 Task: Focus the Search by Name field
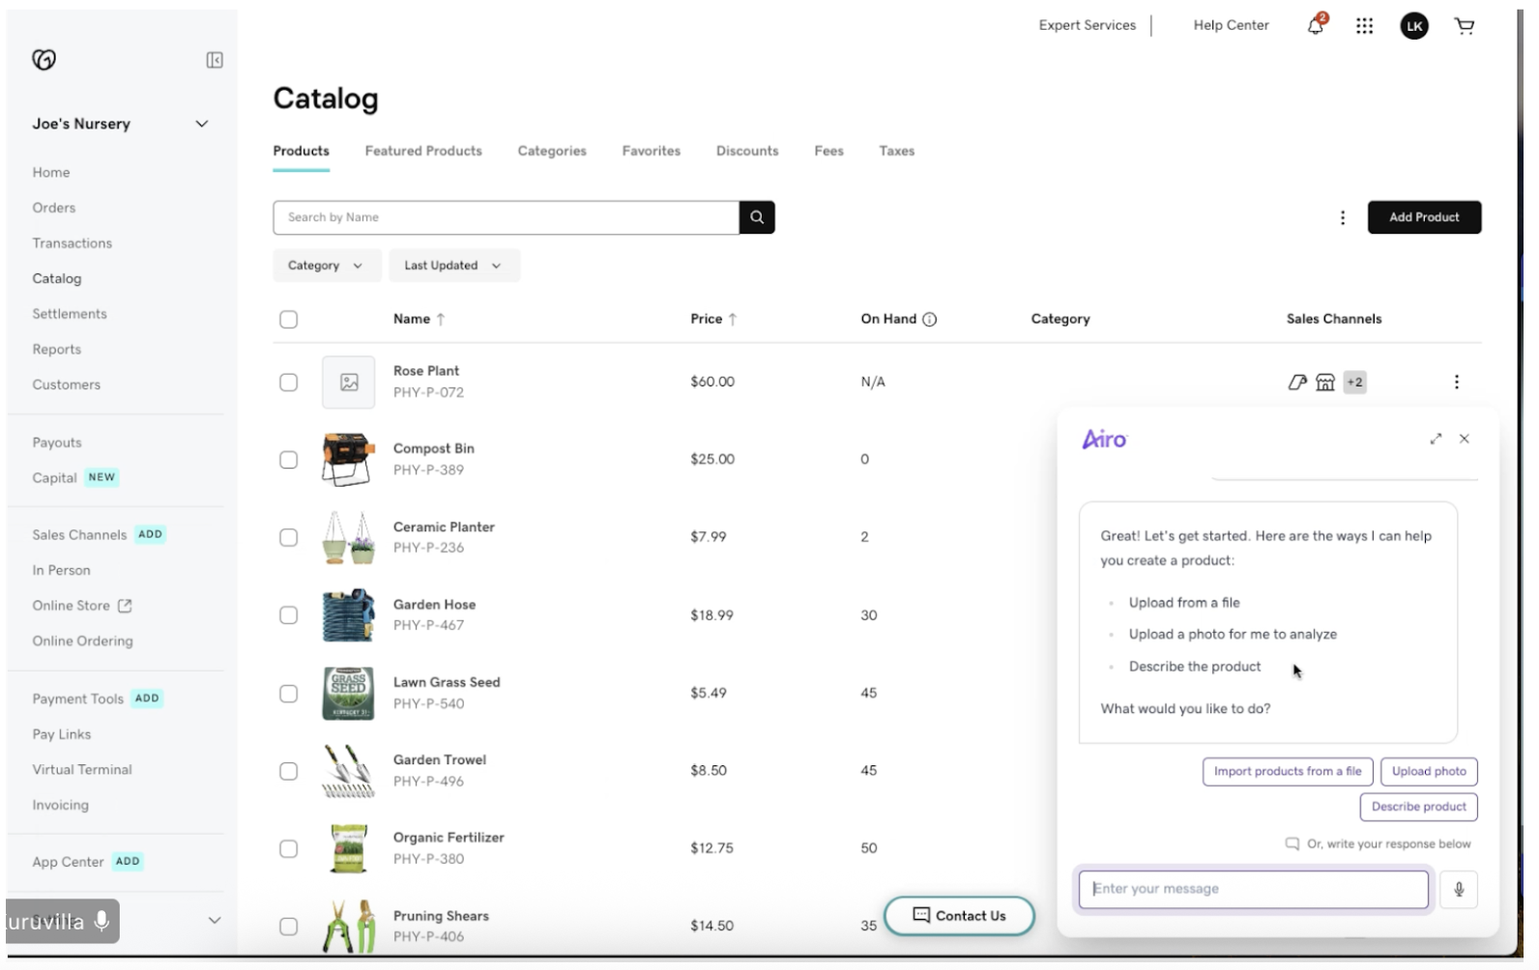pyautogui.click(x=506, y=217)
